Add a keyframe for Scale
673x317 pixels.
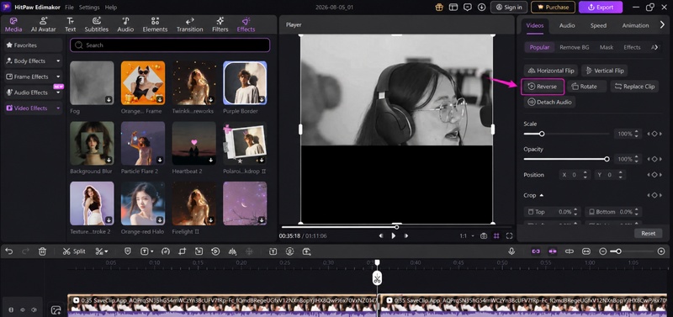(654, 134)
